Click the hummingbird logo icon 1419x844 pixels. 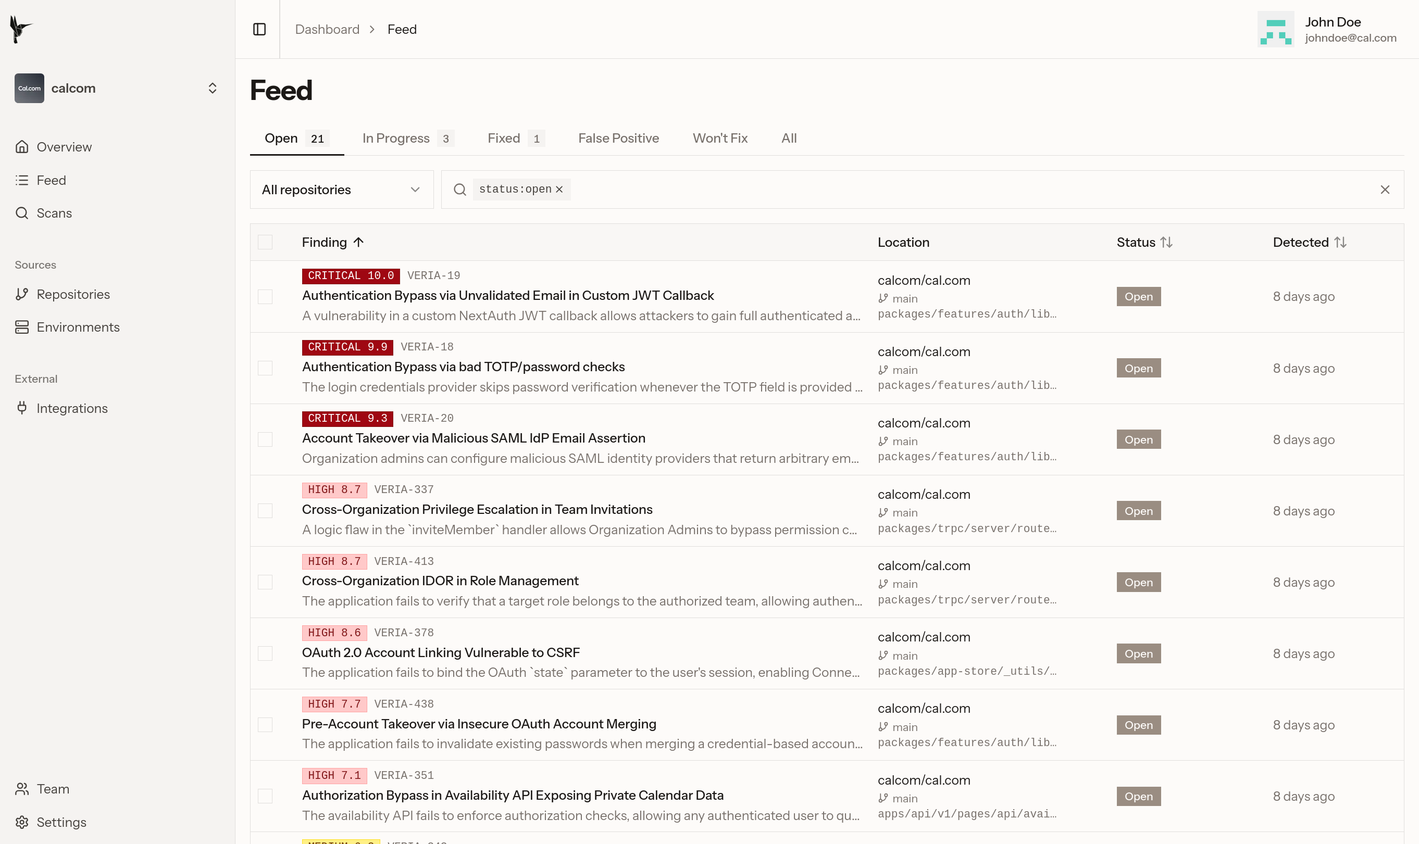21,29
